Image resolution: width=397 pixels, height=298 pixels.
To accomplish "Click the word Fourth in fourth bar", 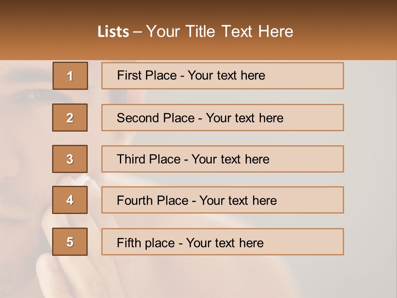I will click(134, 200).
